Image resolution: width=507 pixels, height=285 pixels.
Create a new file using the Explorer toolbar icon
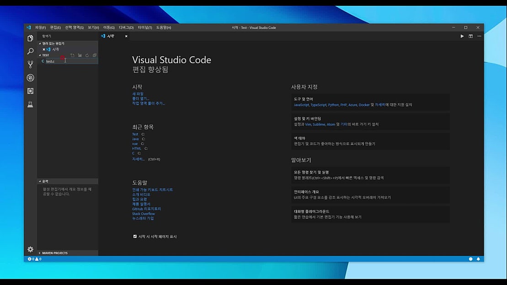point(72,55)
